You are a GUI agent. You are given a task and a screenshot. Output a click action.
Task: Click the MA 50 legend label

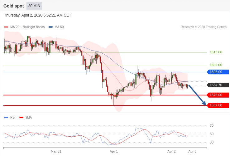pos(59,27)
